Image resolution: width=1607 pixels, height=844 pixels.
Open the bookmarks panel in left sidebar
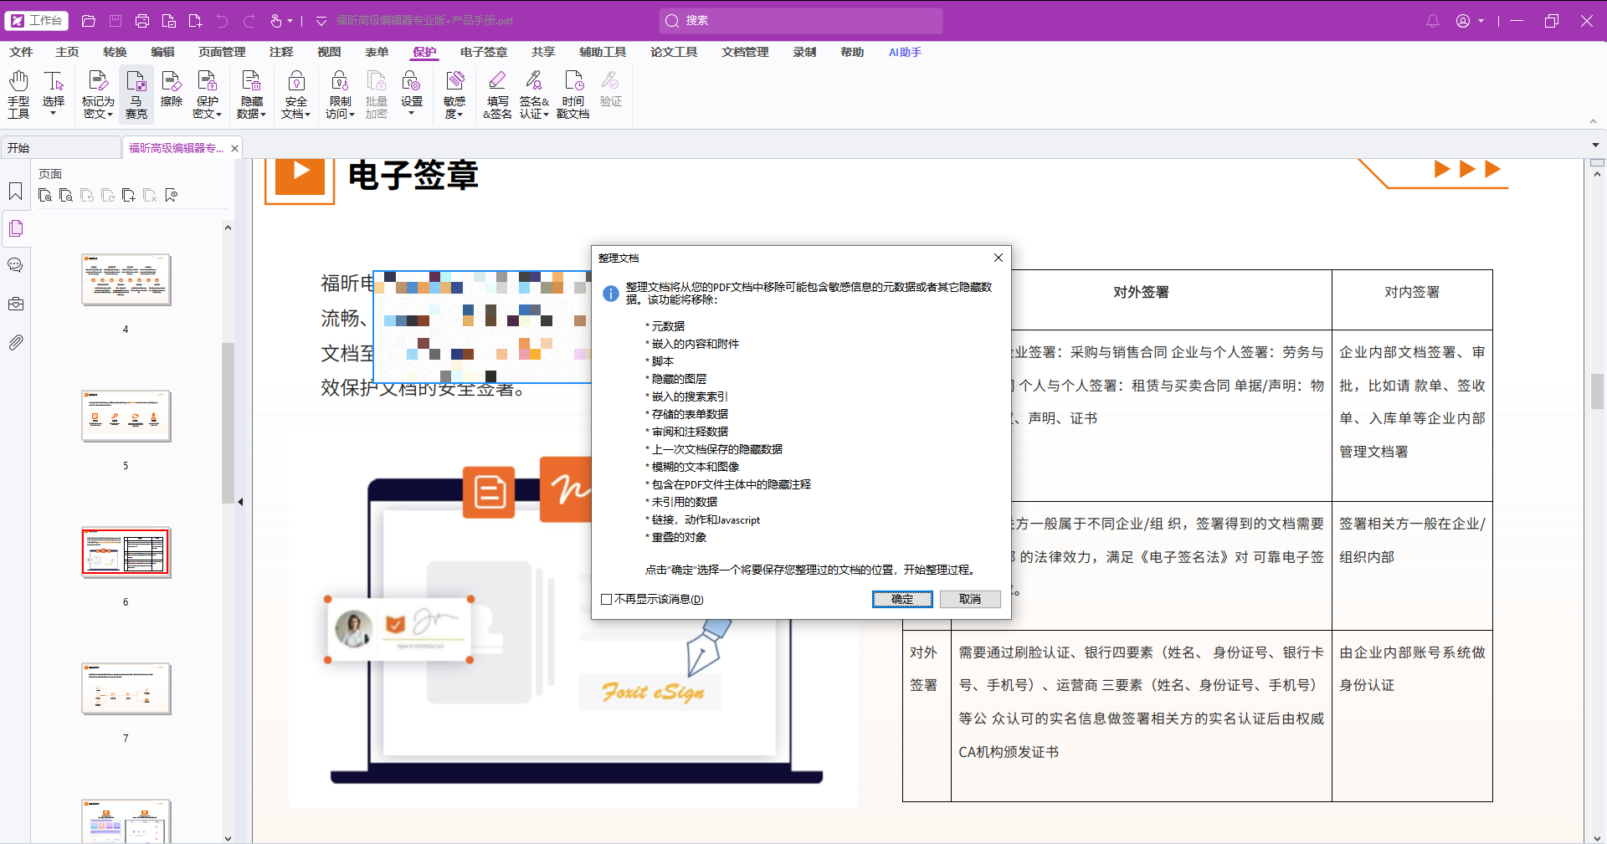pos(16,192)
